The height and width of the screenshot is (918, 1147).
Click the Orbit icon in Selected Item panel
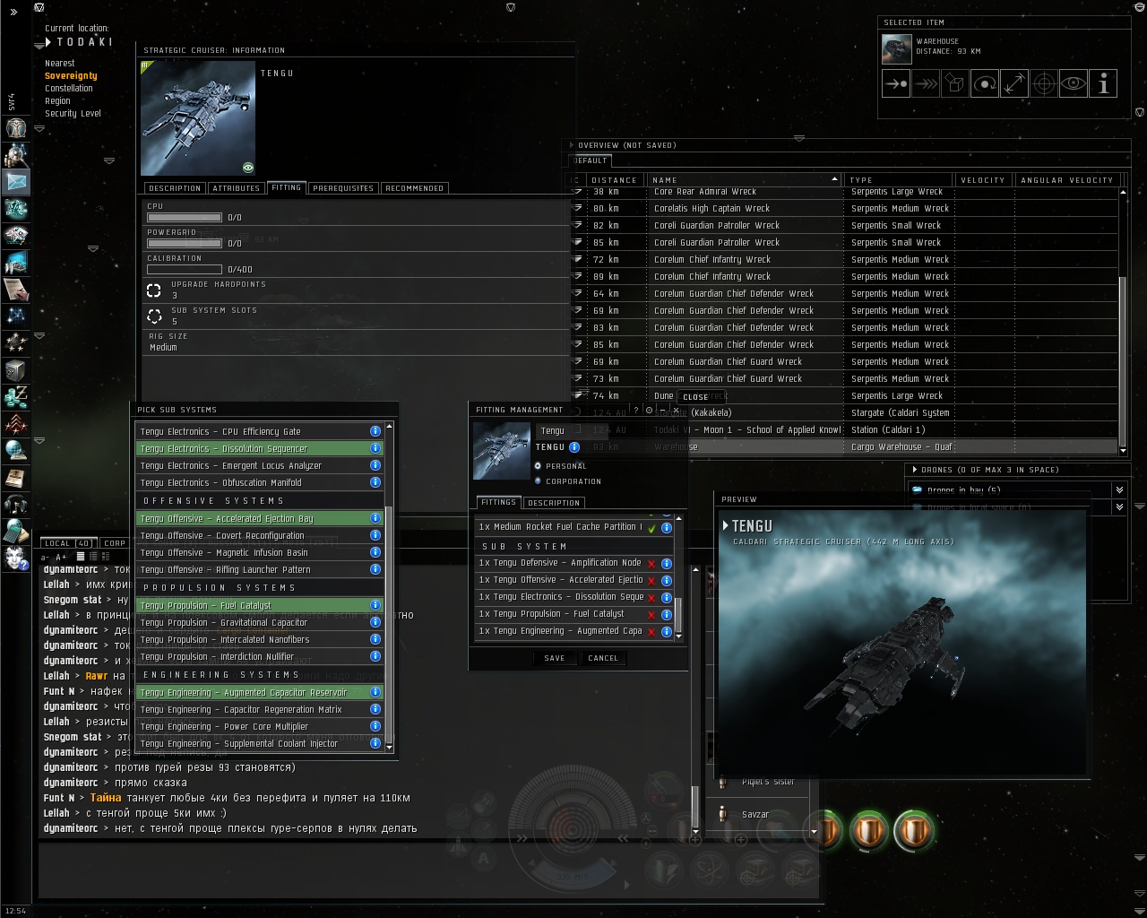point(984,84)
